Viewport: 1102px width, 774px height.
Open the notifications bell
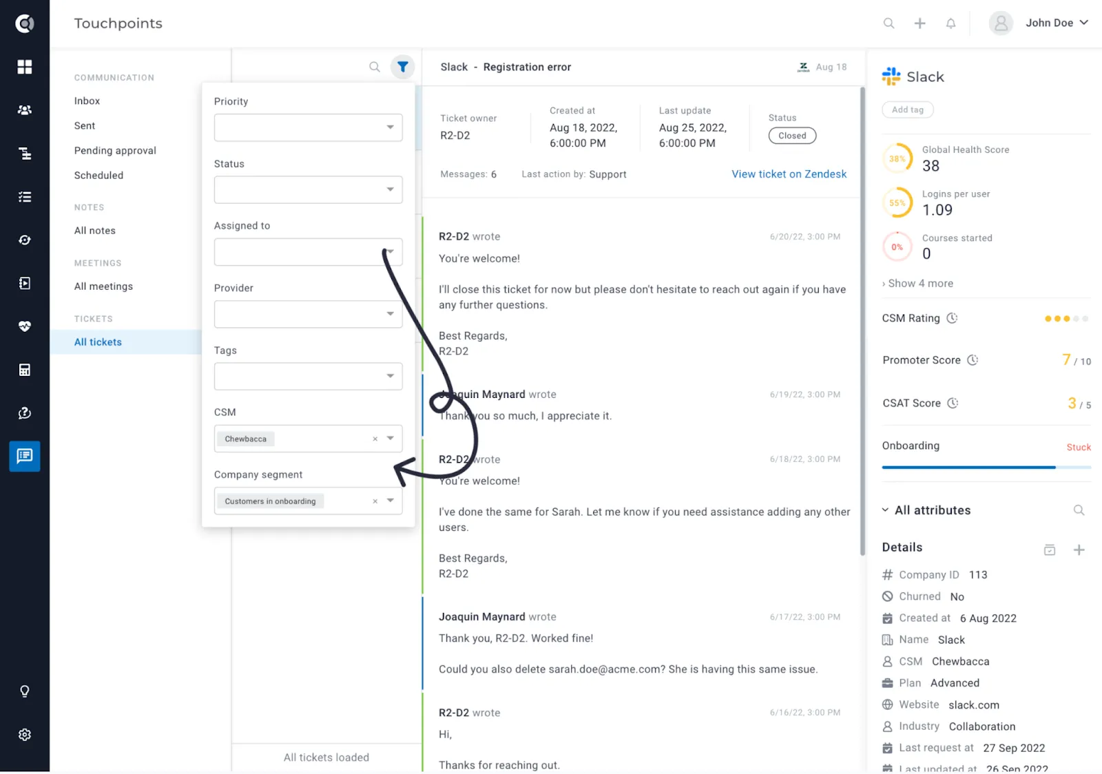click(950, 23)
